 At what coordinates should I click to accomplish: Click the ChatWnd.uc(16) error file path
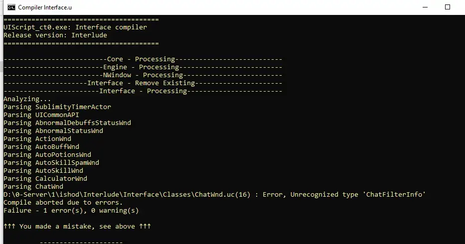click(x=127, y=195)
